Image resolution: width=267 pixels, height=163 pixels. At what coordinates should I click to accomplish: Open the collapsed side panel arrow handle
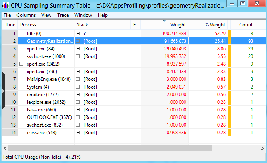(x=3, y=91)
